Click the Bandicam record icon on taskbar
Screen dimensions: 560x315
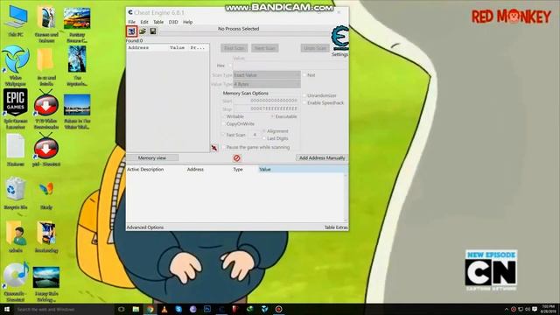click(278, 309)
